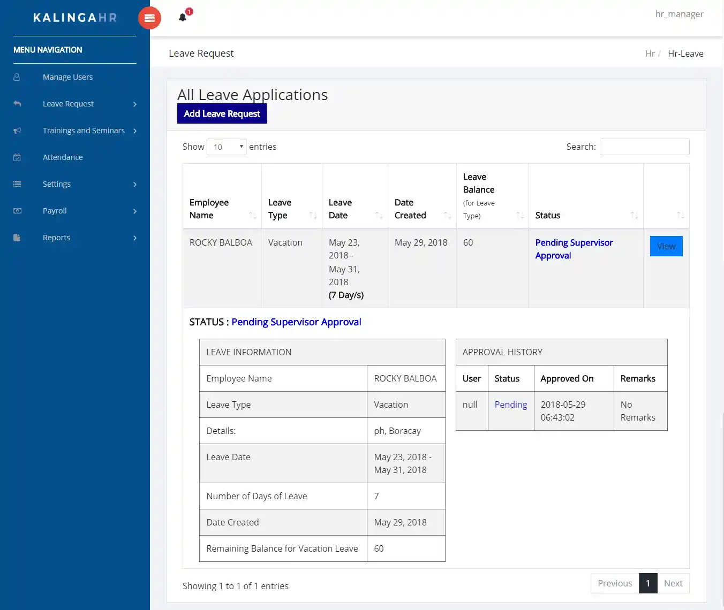Image resolution: width=724 pixels, height=610 pixels.
Task: Open Settings menu item
Action: 57,184
